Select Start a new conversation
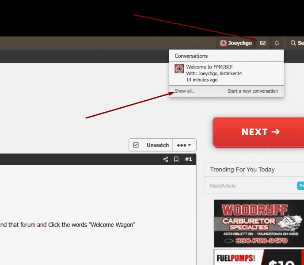This screenshot has width=304, height=265. pyautogui.click(x=252, y=91)
